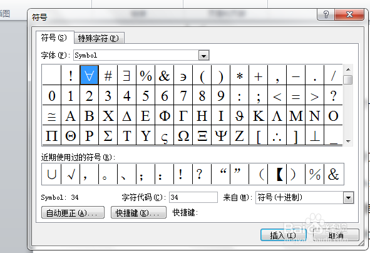The width and height of the screenshot is (370, 253).
Task: Select the Greek Pi Π symbol
Action: point(52,135)
